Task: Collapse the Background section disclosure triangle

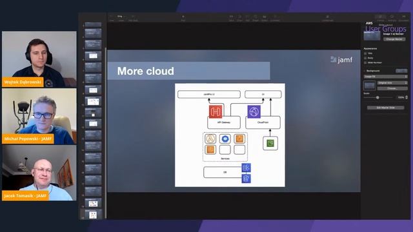Action: click(365, 71)
